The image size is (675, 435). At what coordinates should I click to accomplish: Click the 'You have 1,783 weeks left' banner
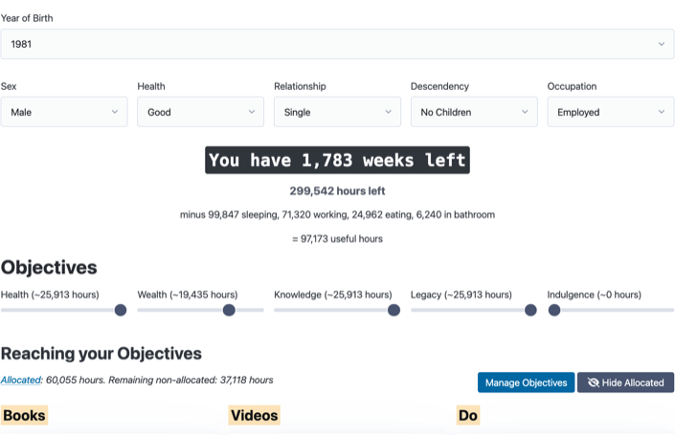(x=337, y=161)
